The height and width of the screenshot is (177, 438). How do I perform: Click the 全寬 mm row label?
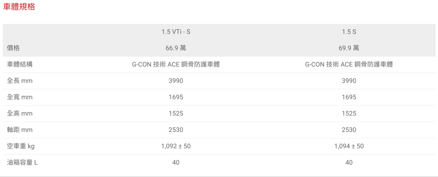coord(20,97)
